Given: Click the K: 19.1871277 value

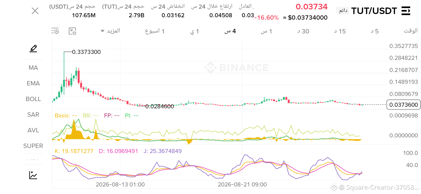Looking at the screenshot, I should (x=74, y=151).
